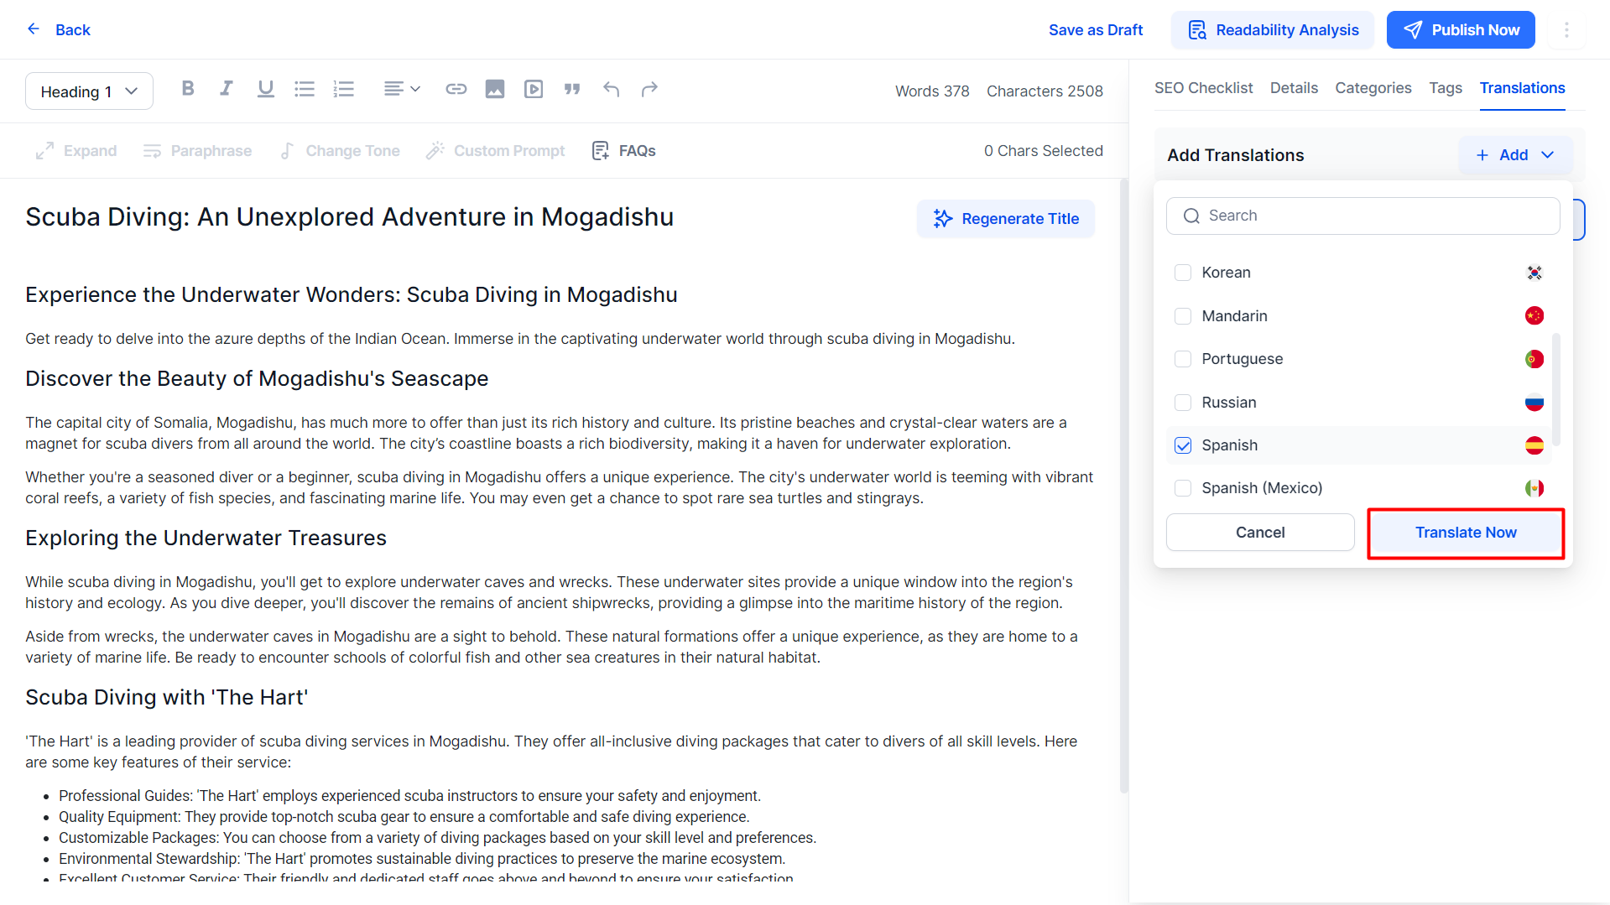This screenshot has width=1610, height=905.
Task: Click the 'Discover the Beauty of Mogadishu's Seascape' heading
Action: tap(257, 379)
